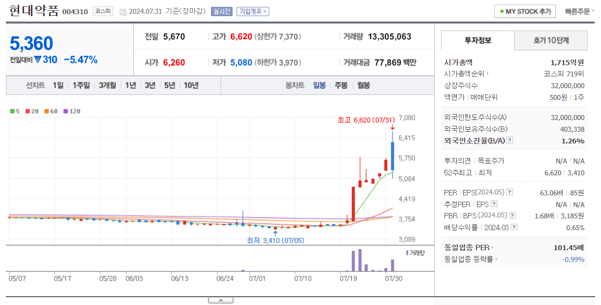Click the 07/19 date label on chart axis
Screen dimensions: 601x305
pyautogui.click(x=348, y=279)
